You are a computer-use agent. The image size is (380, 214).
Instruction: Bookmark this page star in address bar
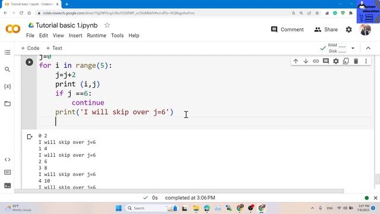[317, 13]
